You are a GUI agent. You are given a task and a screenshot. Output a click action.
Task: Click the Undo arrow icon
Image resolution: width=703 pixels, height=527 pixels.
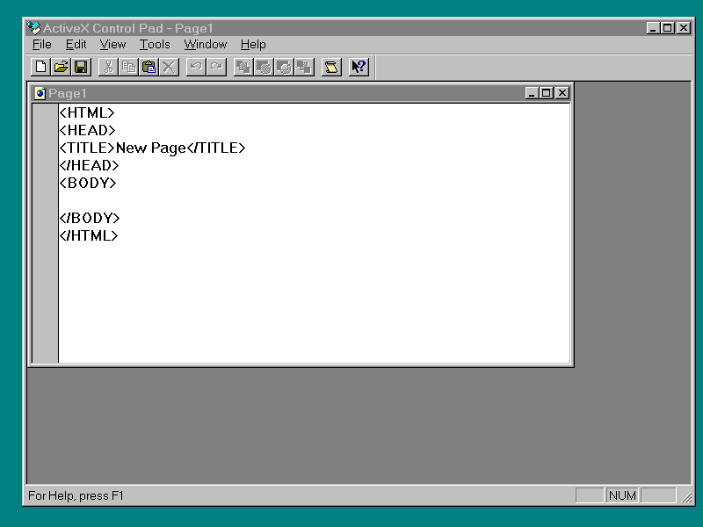click(x=196, y=67)
